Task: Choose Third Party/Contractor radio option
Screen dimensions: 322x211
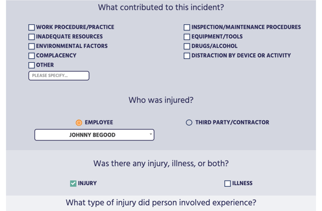Action: tap(189, 122)
